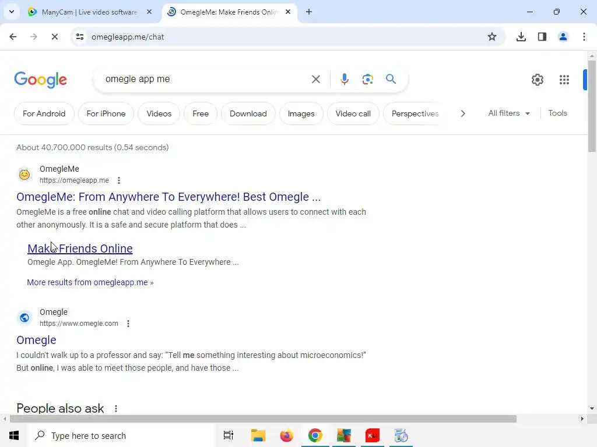The image size is (597, 447).
Task: Open search Tools
Action: 557,113
